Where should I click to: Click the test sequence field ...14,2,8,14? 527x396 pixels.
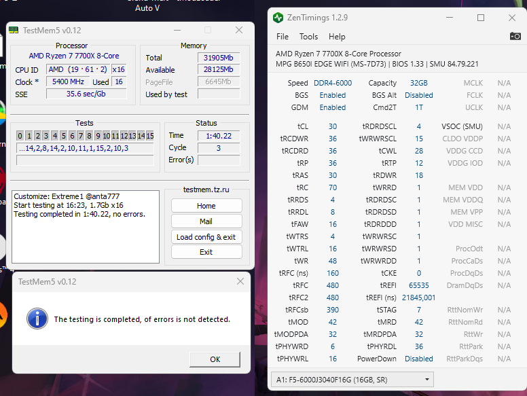click(85, 148)
